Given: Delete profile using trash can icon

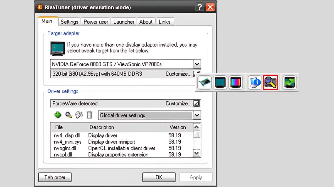Looking at the screenshot, I should coord(89,115).
